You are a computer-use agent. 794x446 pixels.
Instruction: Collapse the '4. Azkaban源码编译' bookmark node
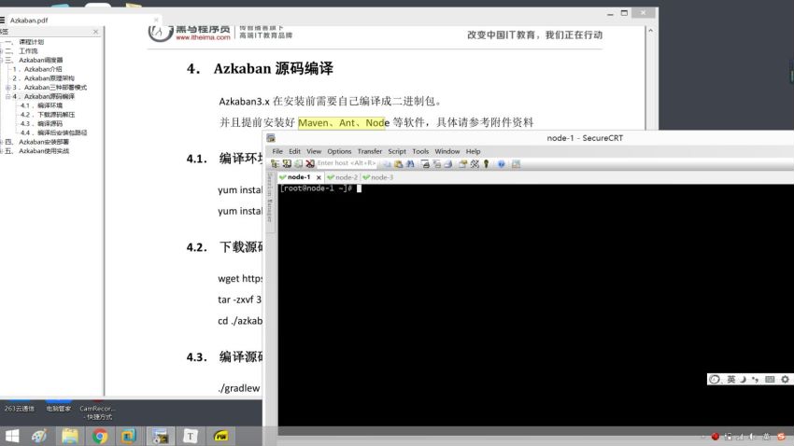[8, 96]
